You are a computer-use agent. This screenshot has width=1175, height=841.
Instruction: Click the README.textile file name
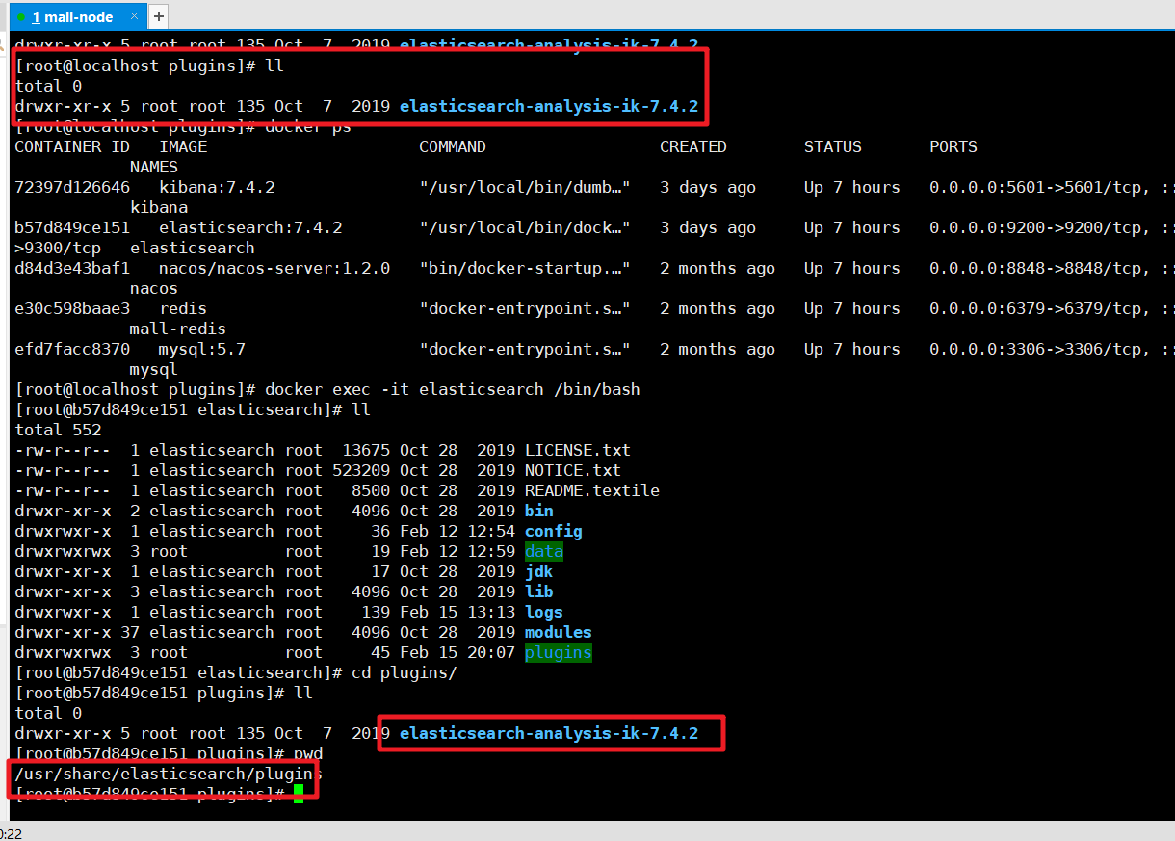click(x=592, y=490)
